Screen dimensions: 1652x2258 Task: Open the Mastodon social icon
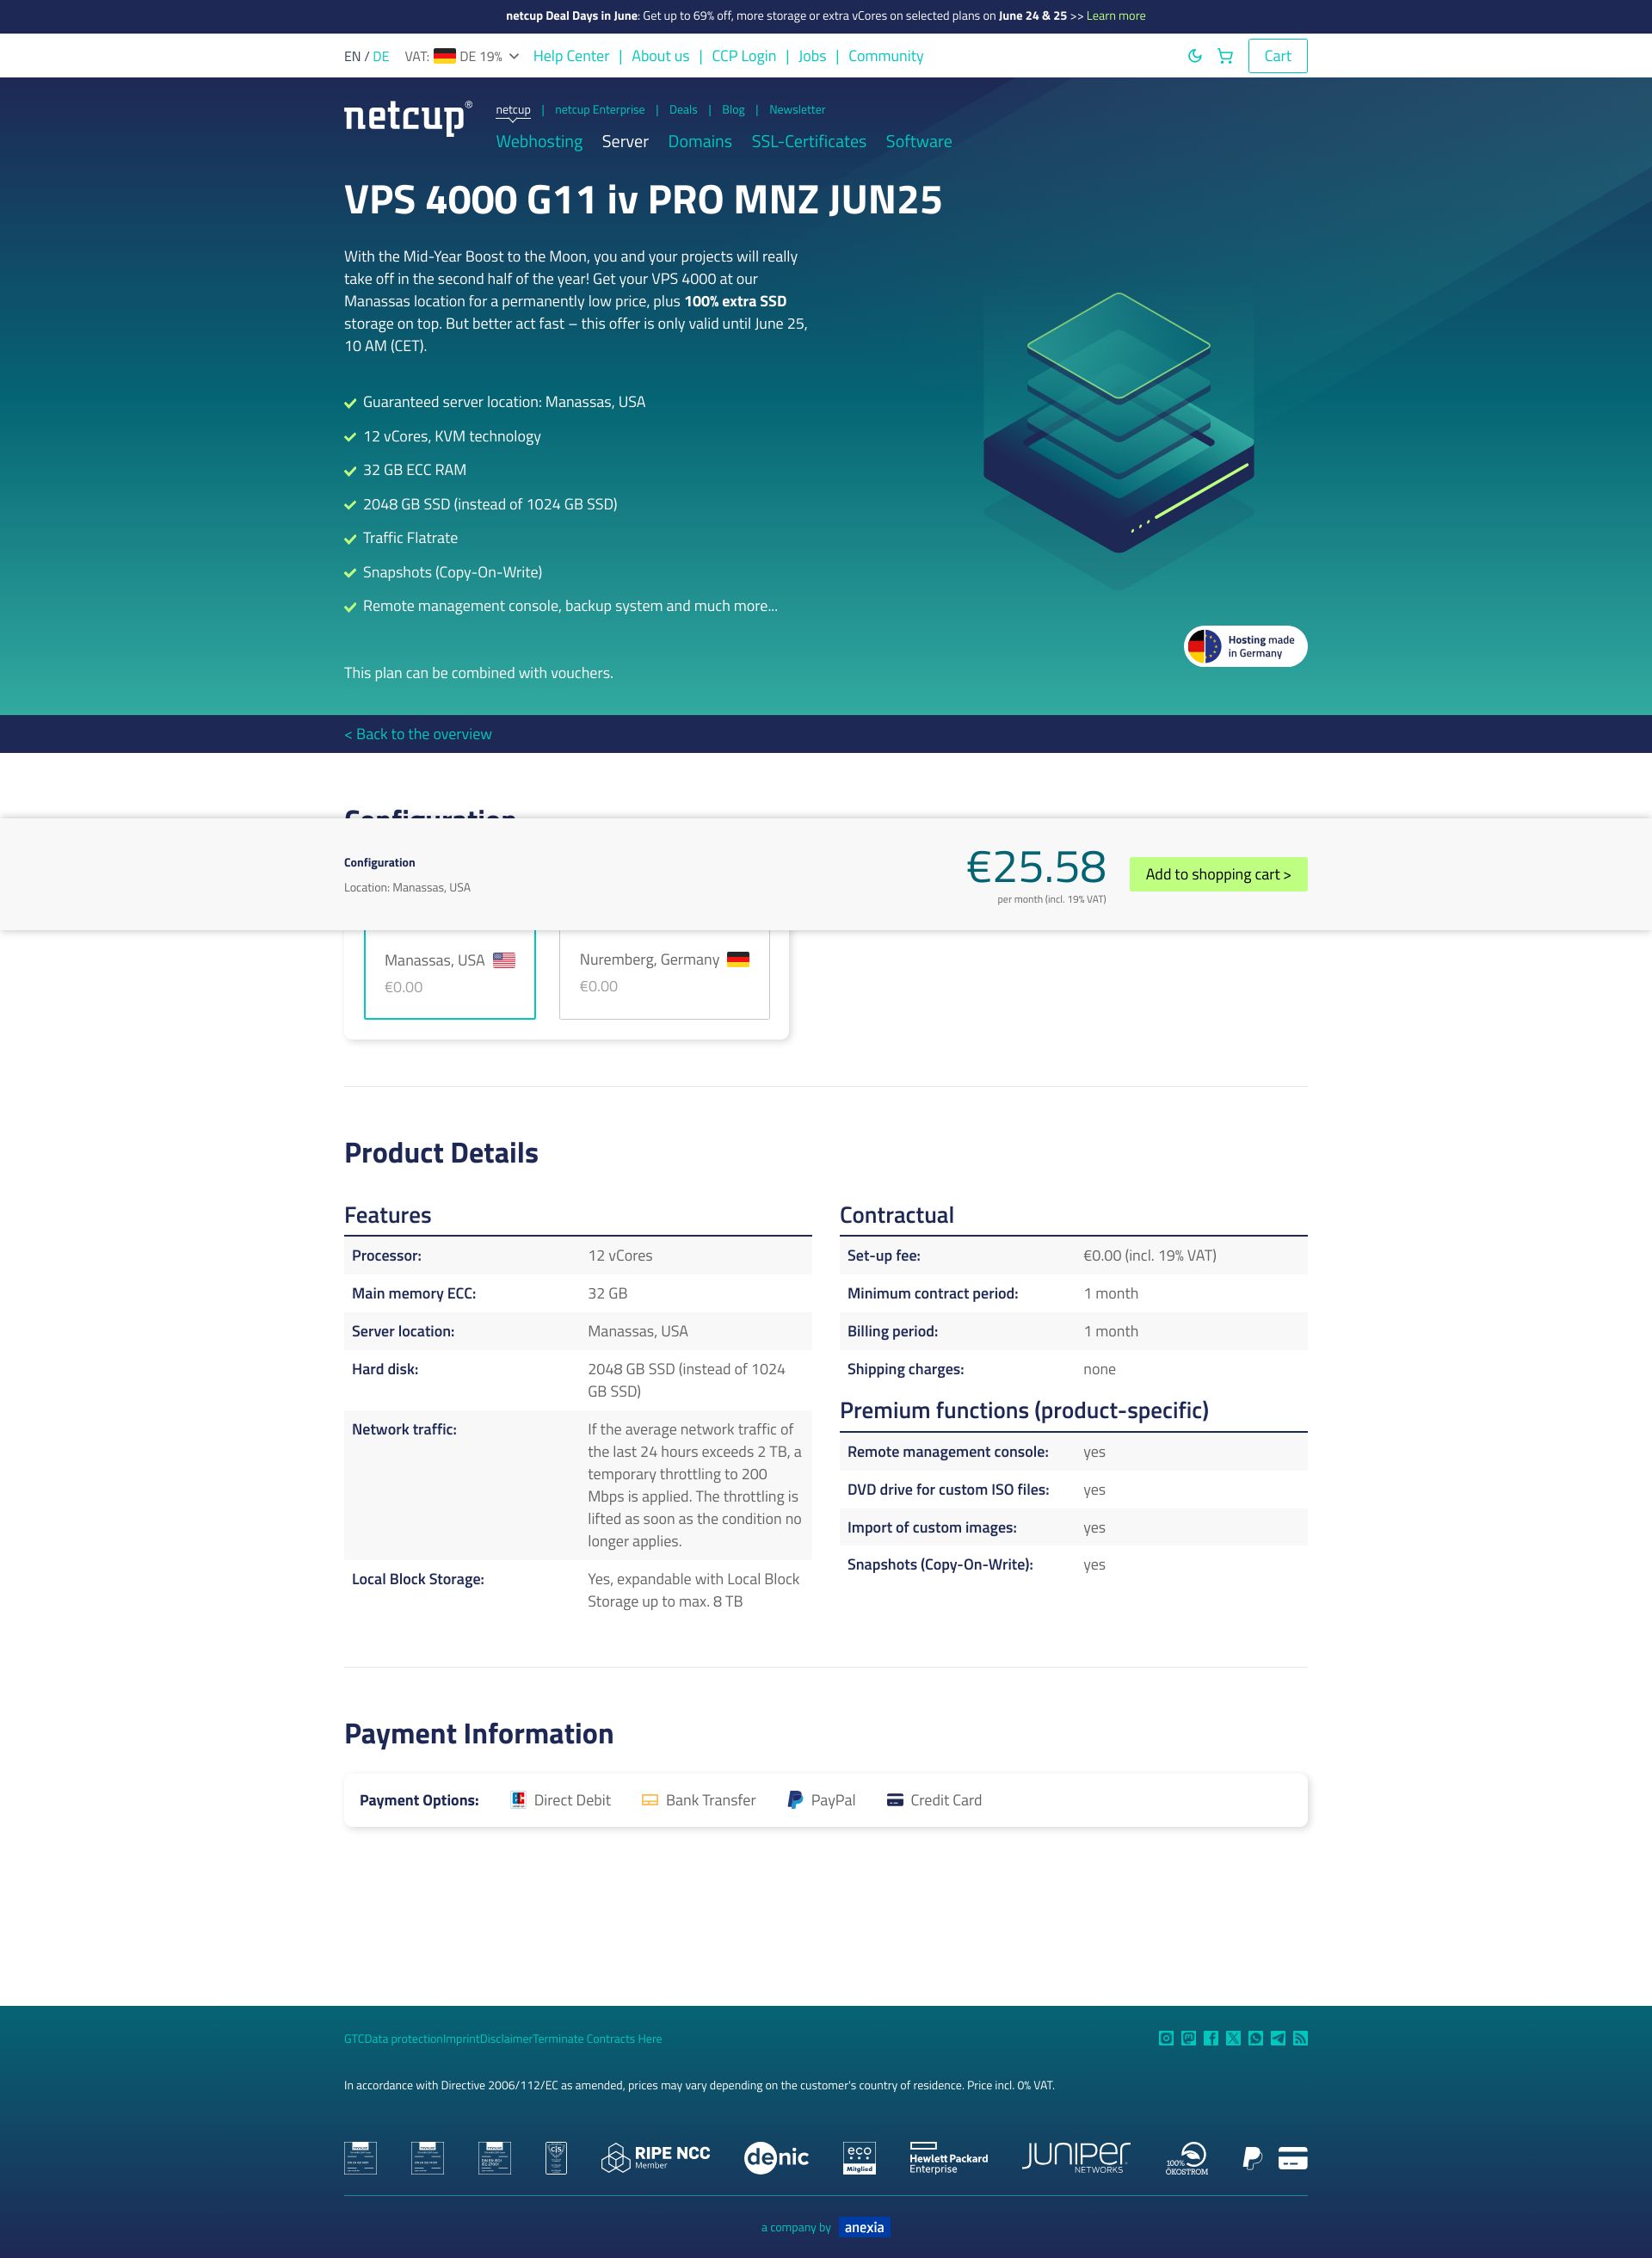coord(1188,2038)
